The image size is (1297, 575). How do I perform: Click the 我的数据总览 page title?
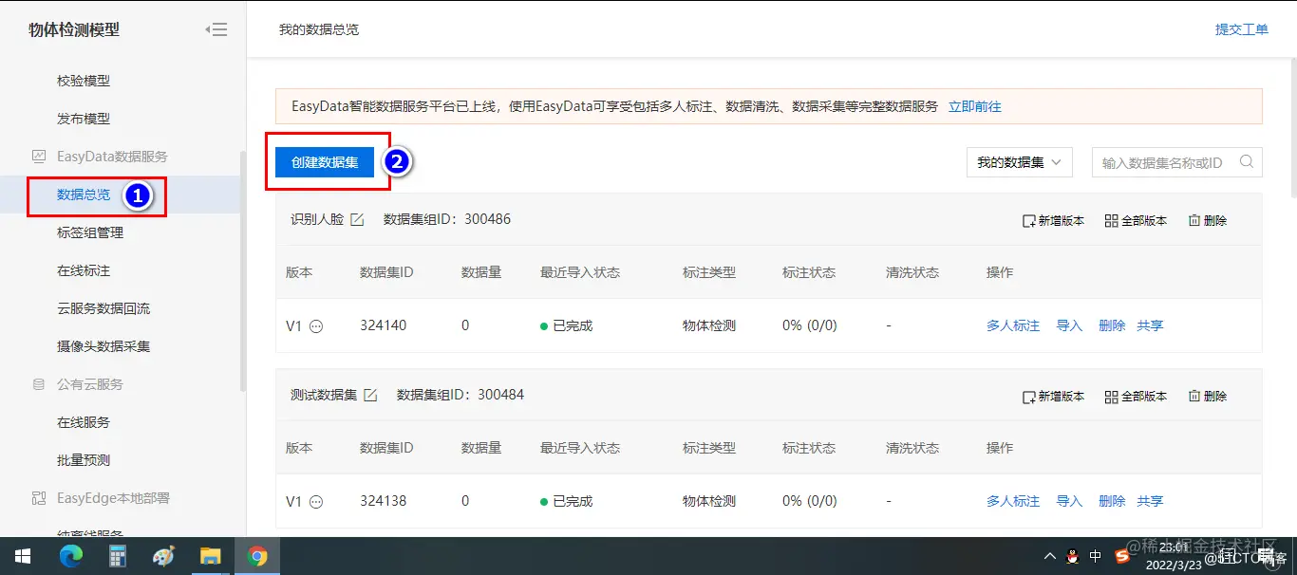point(319,29)
